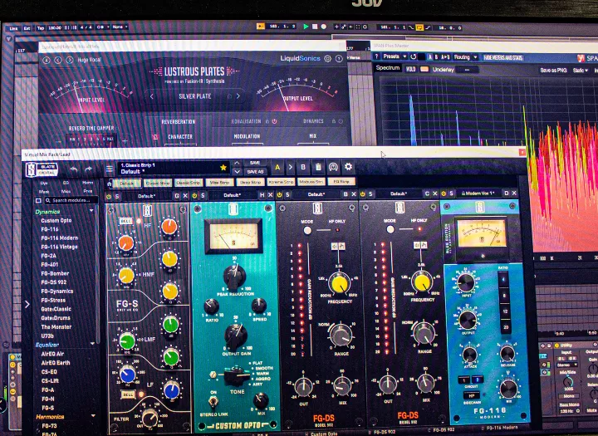Solo the Custom Opto module with S button

203,196
